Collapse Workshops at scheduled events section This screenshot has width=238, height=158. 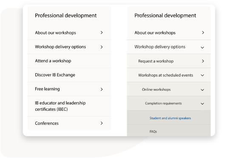point(202,75)
